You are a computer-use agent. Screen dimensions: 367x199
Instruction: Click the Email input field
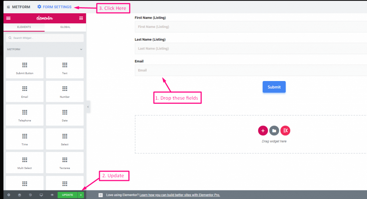(x=251, y=70)
